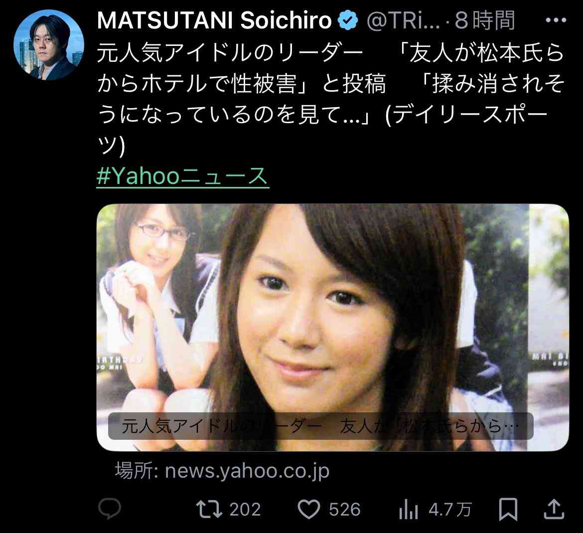The width and height of the screenshot is (583, 533).
Task: Open the news.yahoo.co.jp source link
Action: (222, 471)
